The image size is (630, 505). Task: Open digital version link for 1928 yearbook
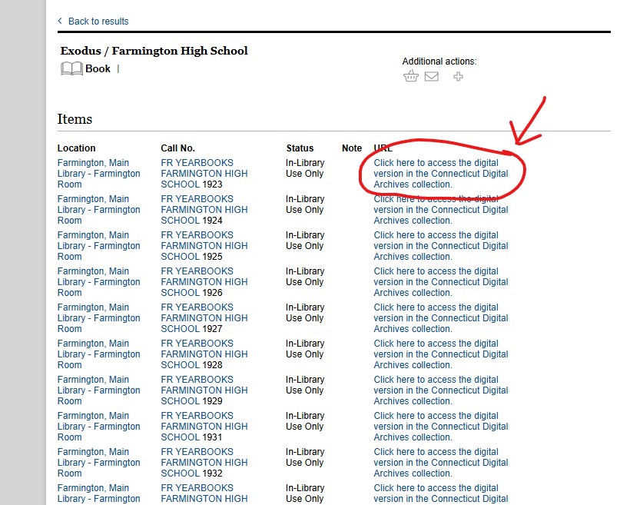(x=441, y=354)
